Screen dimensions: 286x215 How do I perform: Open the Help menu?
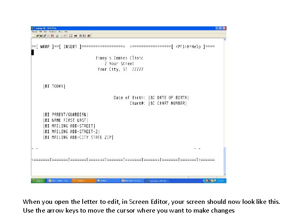click(66, 31)
